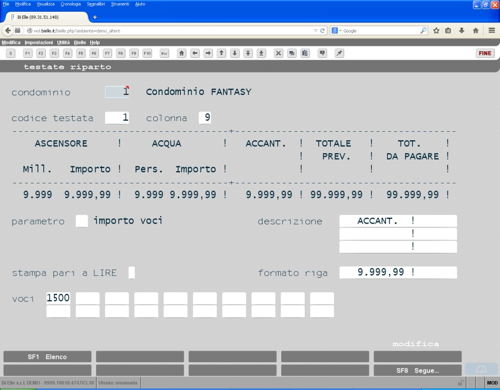500x390 pixels.
Task: Click the F5 function key button
Action: coord(81,53)
